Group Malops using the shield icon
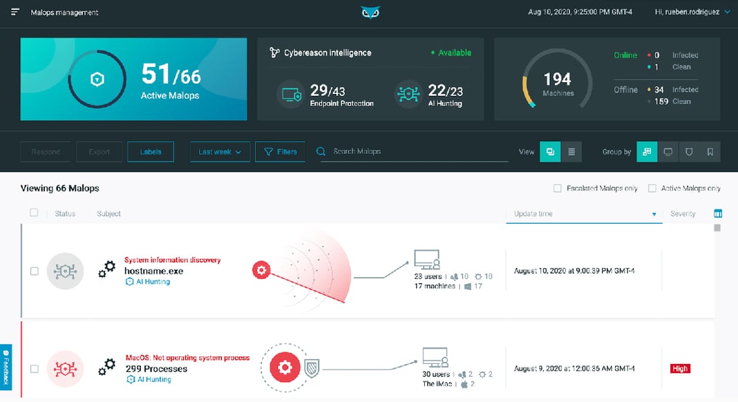Screen dimensions: 738x402 [689, 151]
